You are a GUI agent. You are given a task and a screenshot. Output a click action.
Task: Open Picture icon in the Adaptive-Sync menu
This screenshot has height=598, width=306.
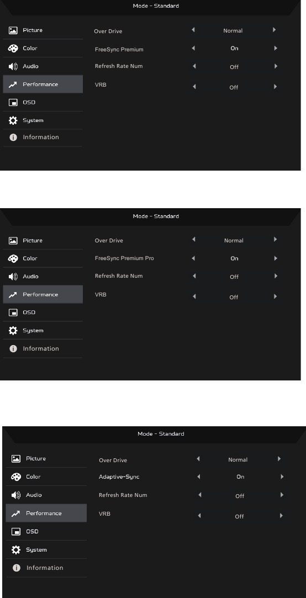click(16, 459)
